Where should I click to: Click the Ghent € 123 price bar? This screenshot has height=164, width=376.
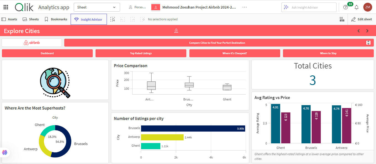pos(286,128)
